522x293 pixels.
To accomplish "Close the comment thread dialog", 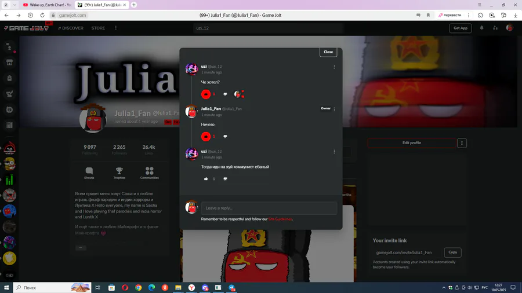I will (x=328, y=52).
